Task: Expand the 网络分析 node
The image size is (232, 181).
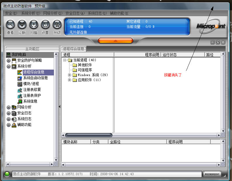Action: pos(8,107)
